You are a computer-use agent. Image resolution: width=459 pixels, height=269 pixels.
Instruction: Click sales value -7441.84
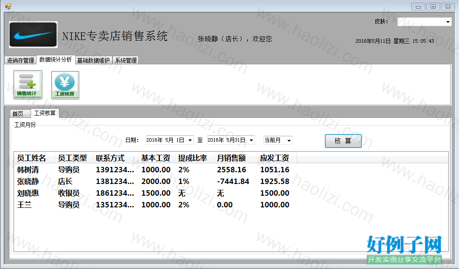coord(233,181)
